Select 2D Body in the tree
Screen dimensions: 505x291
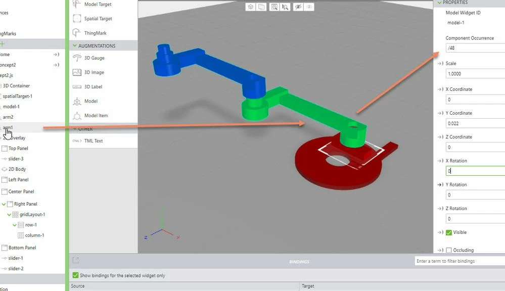[17, 169]
